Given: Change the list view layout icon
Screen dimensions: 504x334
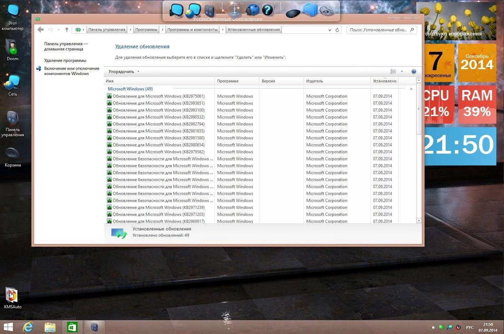Looking at the screenshot, I should (x=393, y=72).
